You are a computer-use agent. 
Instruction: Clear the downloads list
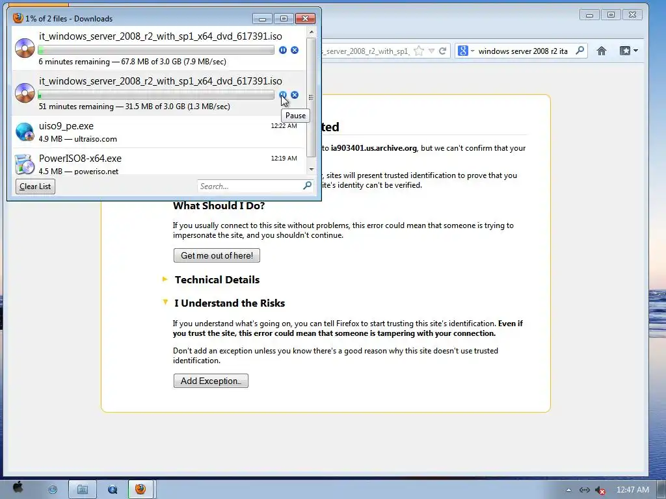pos(35,186)
